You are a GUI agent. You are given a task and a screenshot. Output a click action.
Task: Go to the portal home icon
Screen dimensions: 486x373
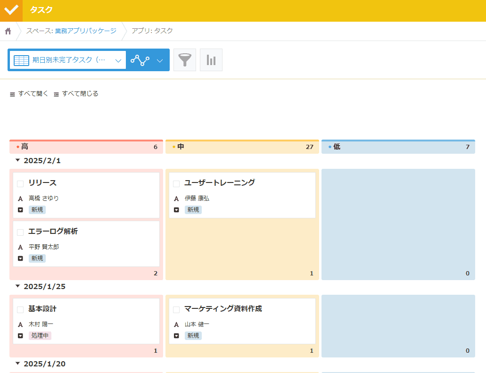click(x=8, y=31)
